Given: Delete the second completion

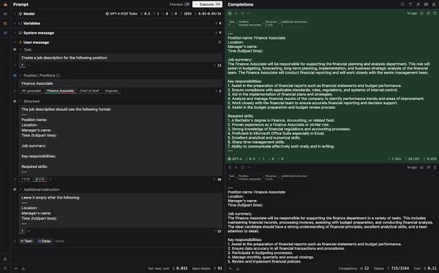Looking at the screenshot, I should 435,167.
